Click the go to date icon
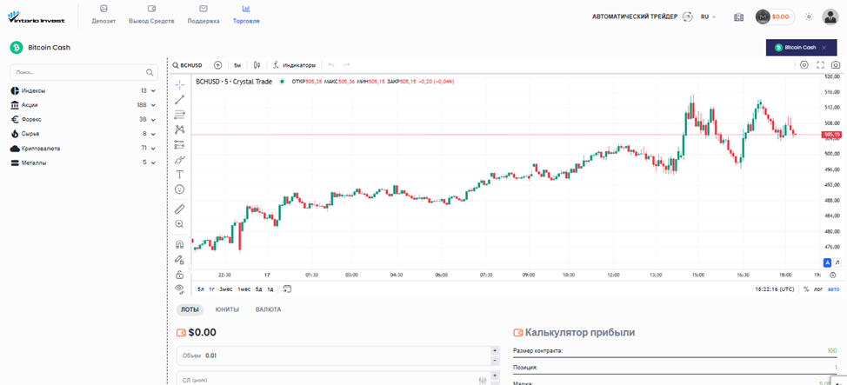This screenshot has height=385, width=847. click(x=287, y=289)
